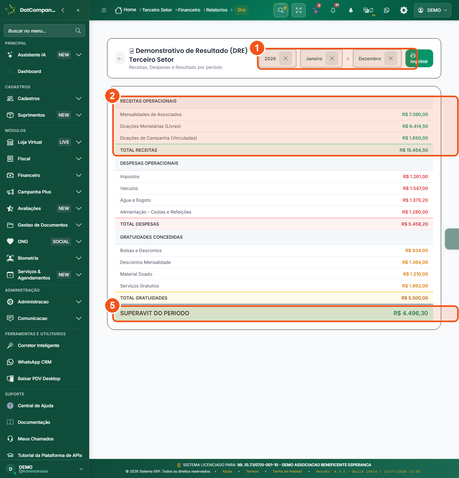Clear the Dezembro month filter
459x478 pixels.
pos(391,58)
